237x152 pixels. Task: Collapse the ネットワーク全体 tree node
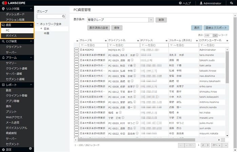(38, 24)
